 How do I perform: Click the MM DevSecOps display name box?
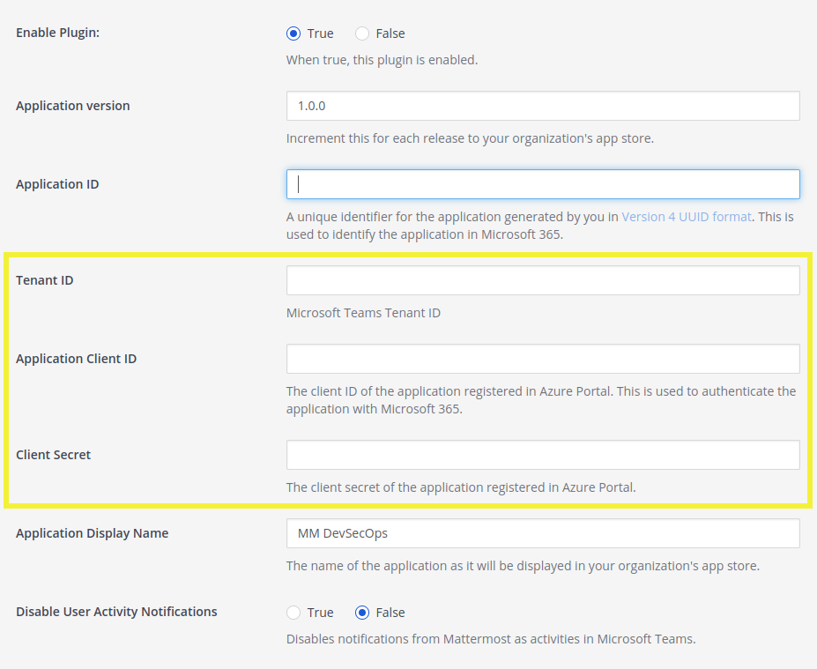point(543,533)
